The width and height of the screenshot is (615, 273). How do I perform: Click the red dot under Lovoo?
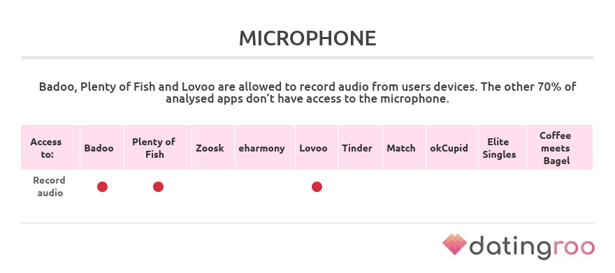[x=317, y=187]
